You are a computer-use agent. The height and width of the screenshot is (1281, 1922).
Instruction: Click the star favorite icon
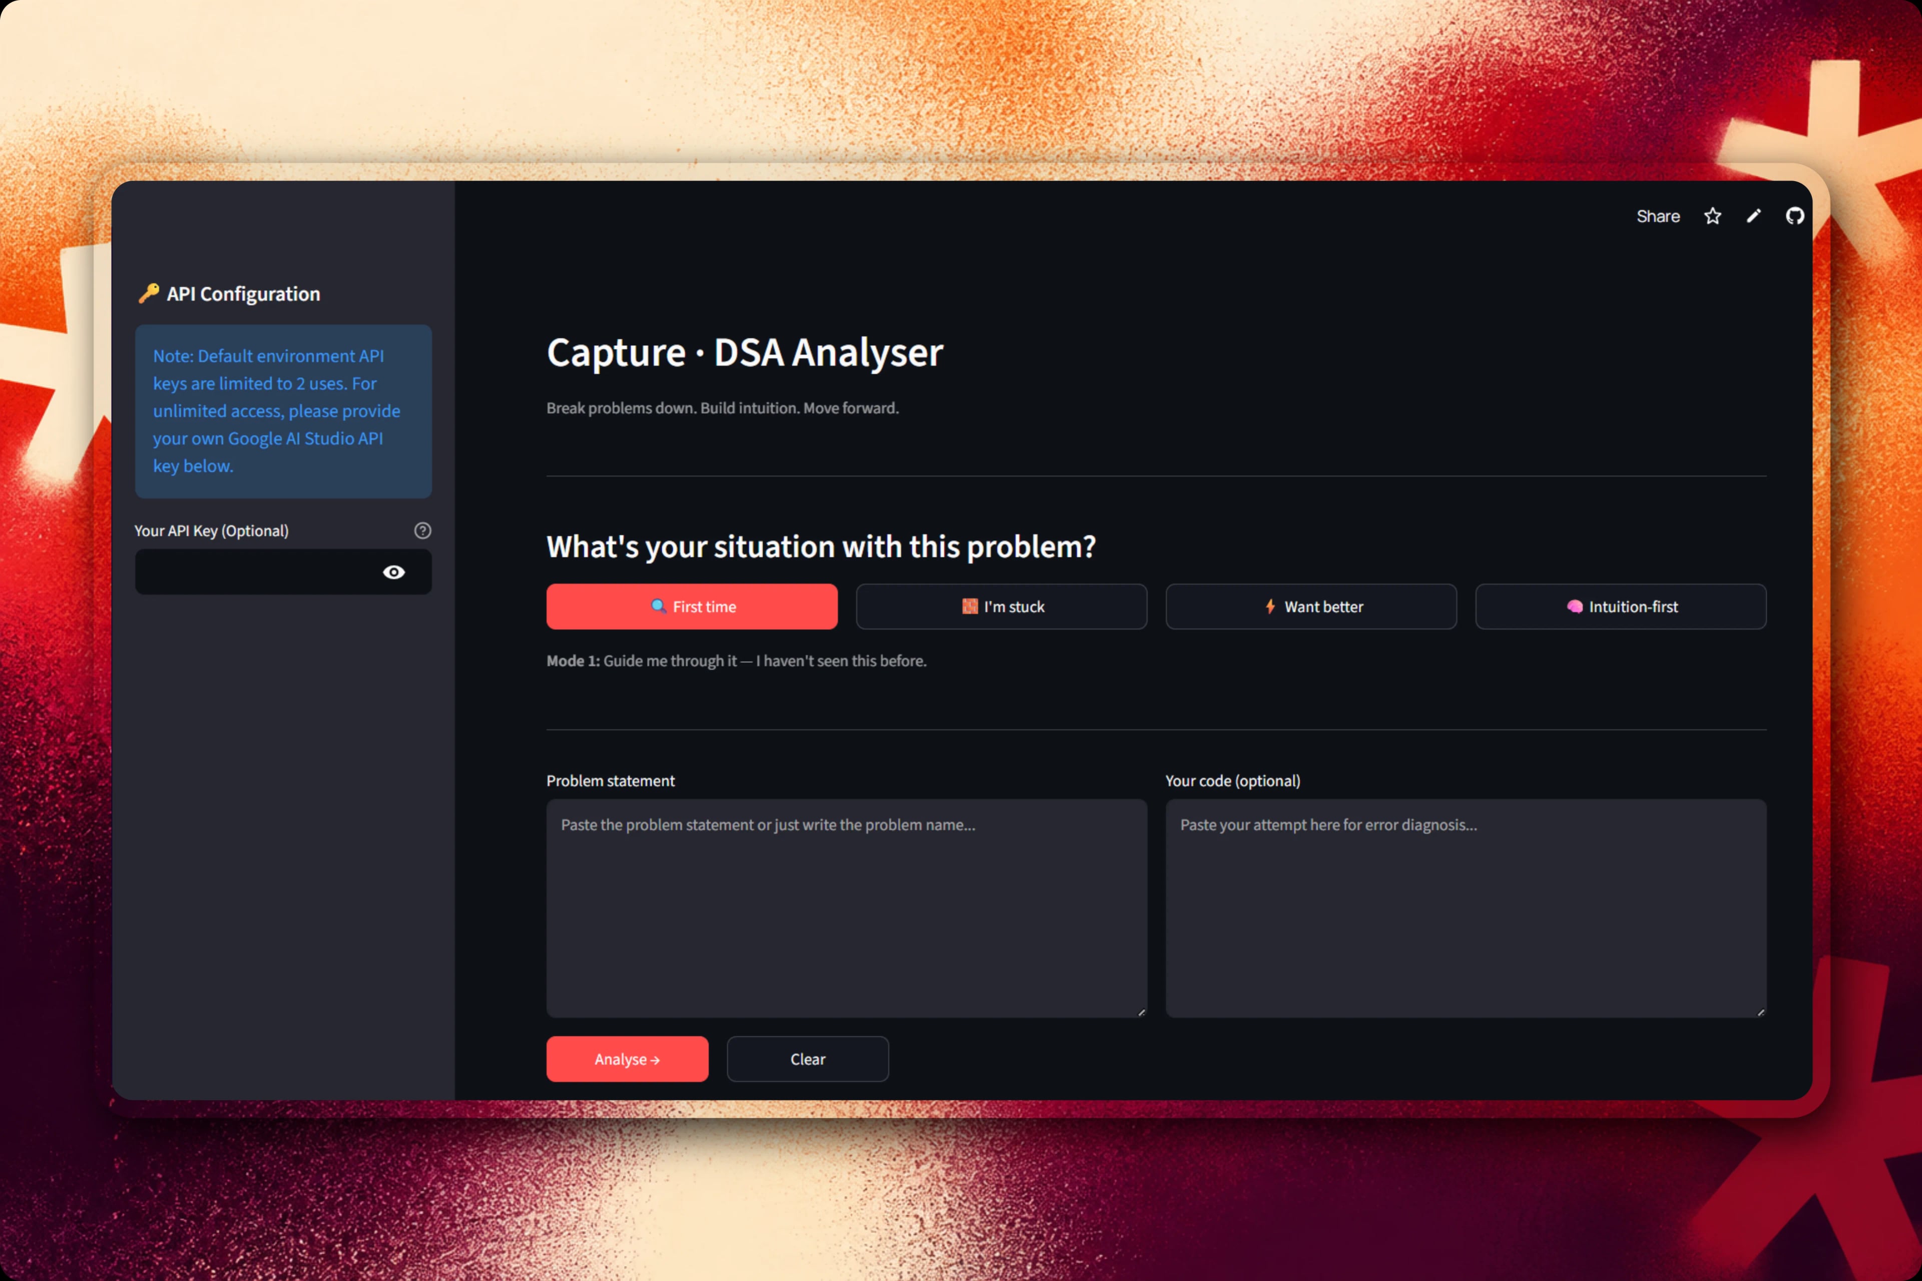pyautogui.click(x=1712, y=216)
